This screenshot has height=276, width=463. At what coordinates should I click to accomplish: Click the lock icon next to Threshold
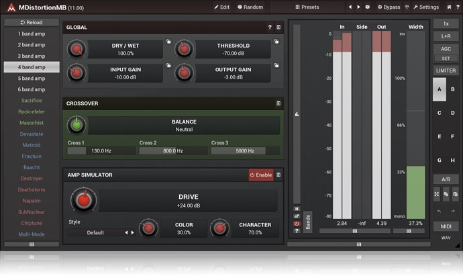276,42
